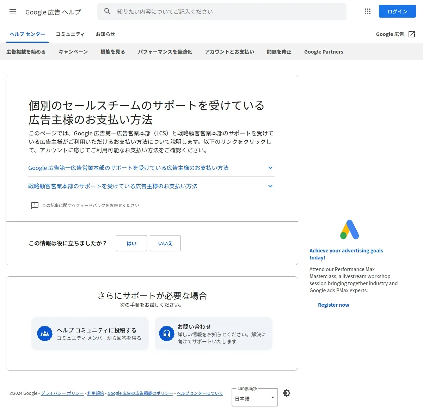Image resolution: width=423 pixels, height=410 pixels.
Task: Expand 戦略顧客営業本部 section chevron
Action: [270, 186]
